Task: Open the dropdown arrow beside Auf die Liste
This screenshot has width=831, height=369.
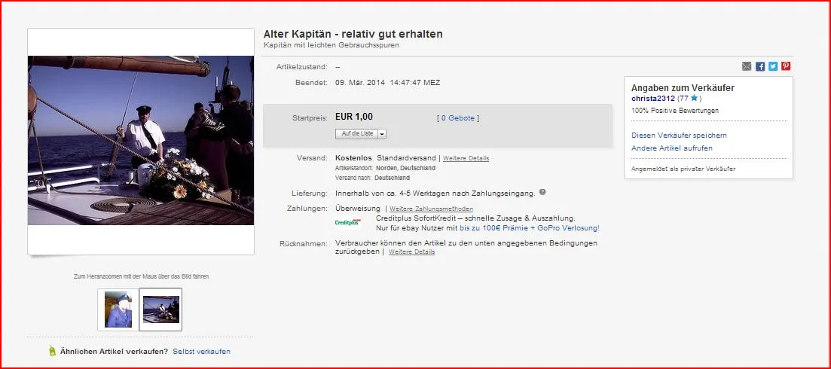Action: tap(382, 133)
